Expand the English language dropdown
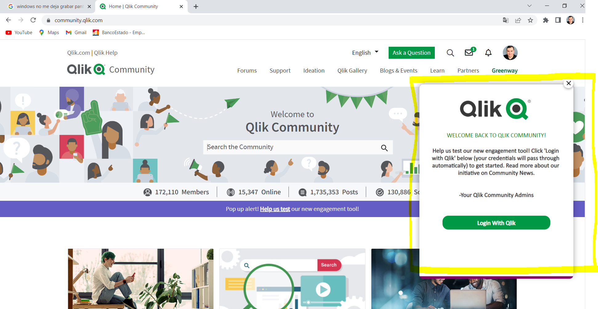Screen dimensions: 598x309 [365, 53]
